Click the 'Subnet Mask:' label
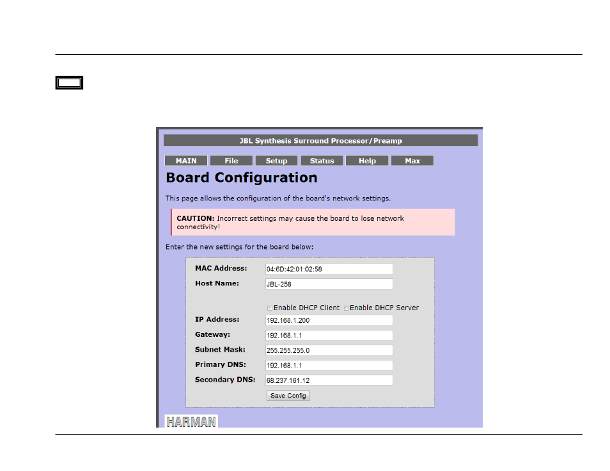Viewport: 610px width, 471px height. coord(220,350)
